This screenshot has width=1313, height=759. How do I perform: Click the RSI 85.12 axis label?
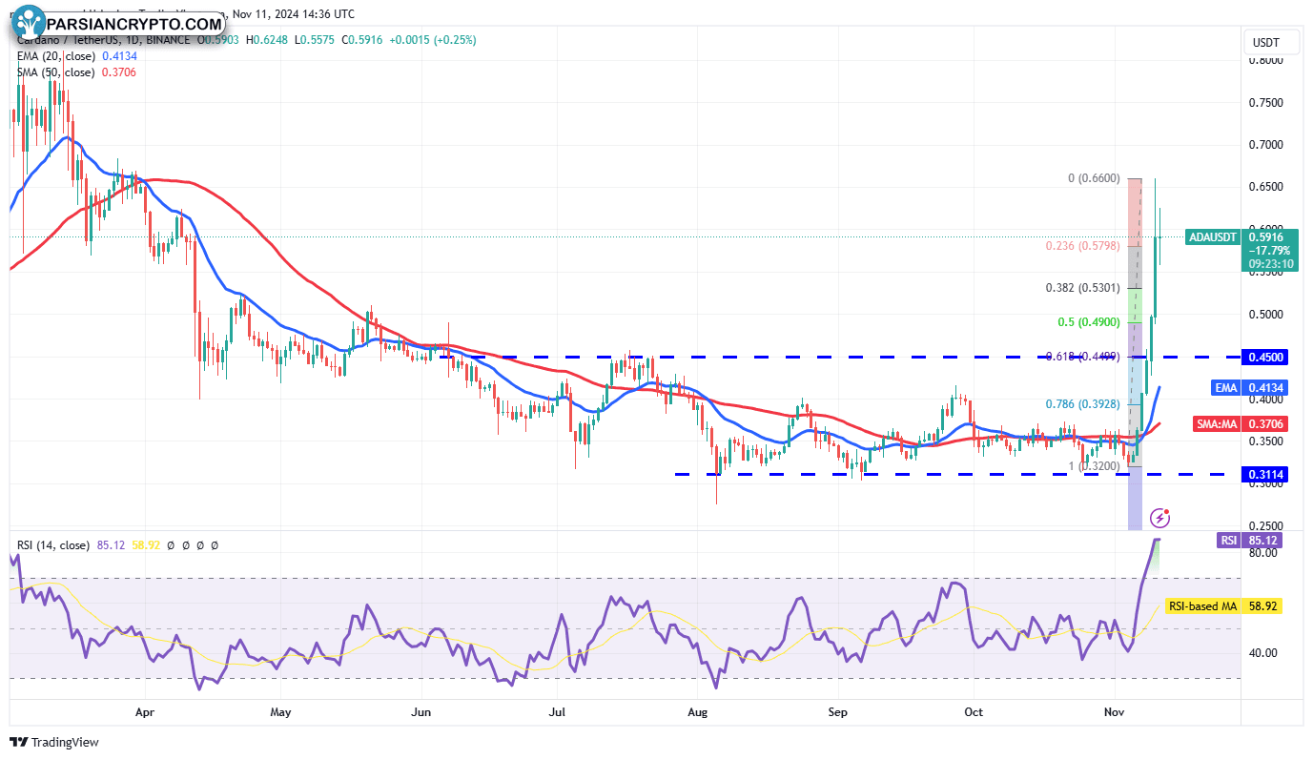pos(1249,541)
